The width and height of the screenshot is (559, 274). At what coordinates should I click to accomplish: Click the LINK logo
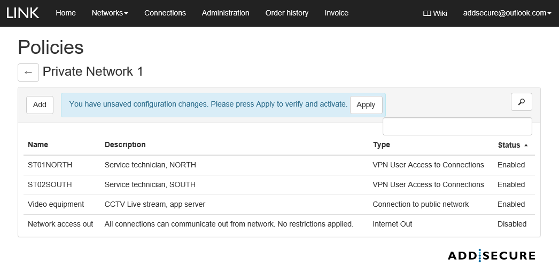coord(23,13)
